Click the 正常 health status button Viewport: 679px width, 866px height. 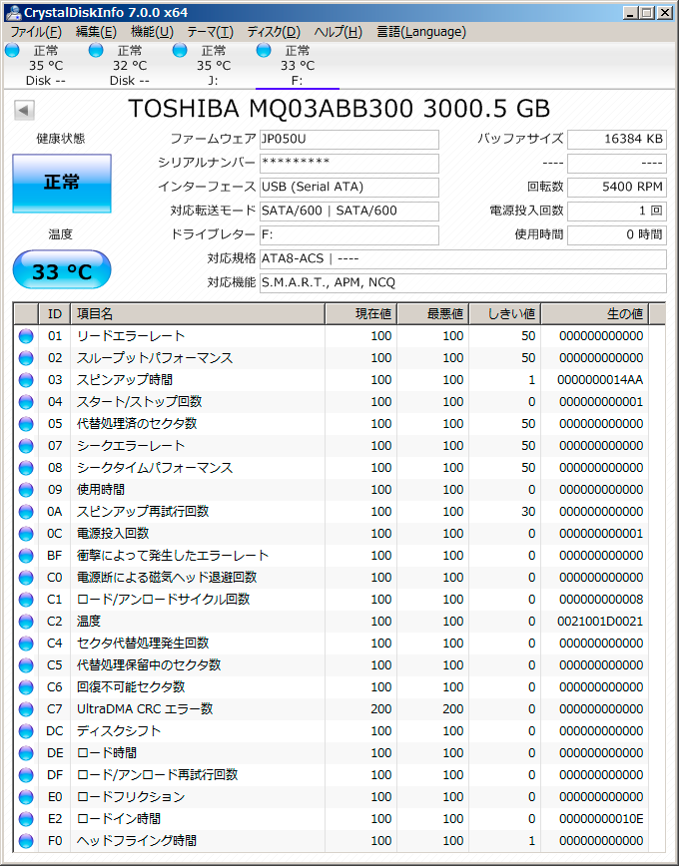click(x=62, y=183)
